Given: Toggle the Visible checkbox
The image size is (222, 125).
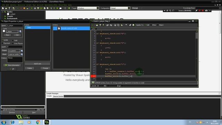Looking at the screenshot, I should 2,40.
